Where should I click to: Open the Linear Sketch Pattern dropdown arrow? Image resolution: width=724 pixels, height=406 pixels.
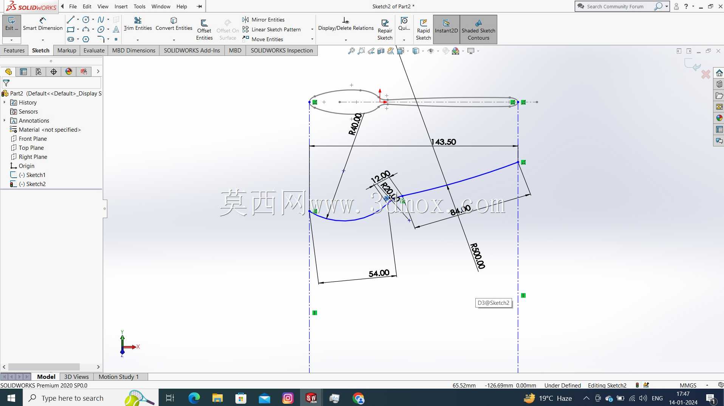click(x=312, y=29)
